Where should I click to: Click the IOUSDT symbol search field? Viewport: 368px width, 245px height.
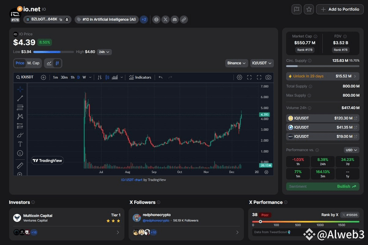click(x=27, y=77)
